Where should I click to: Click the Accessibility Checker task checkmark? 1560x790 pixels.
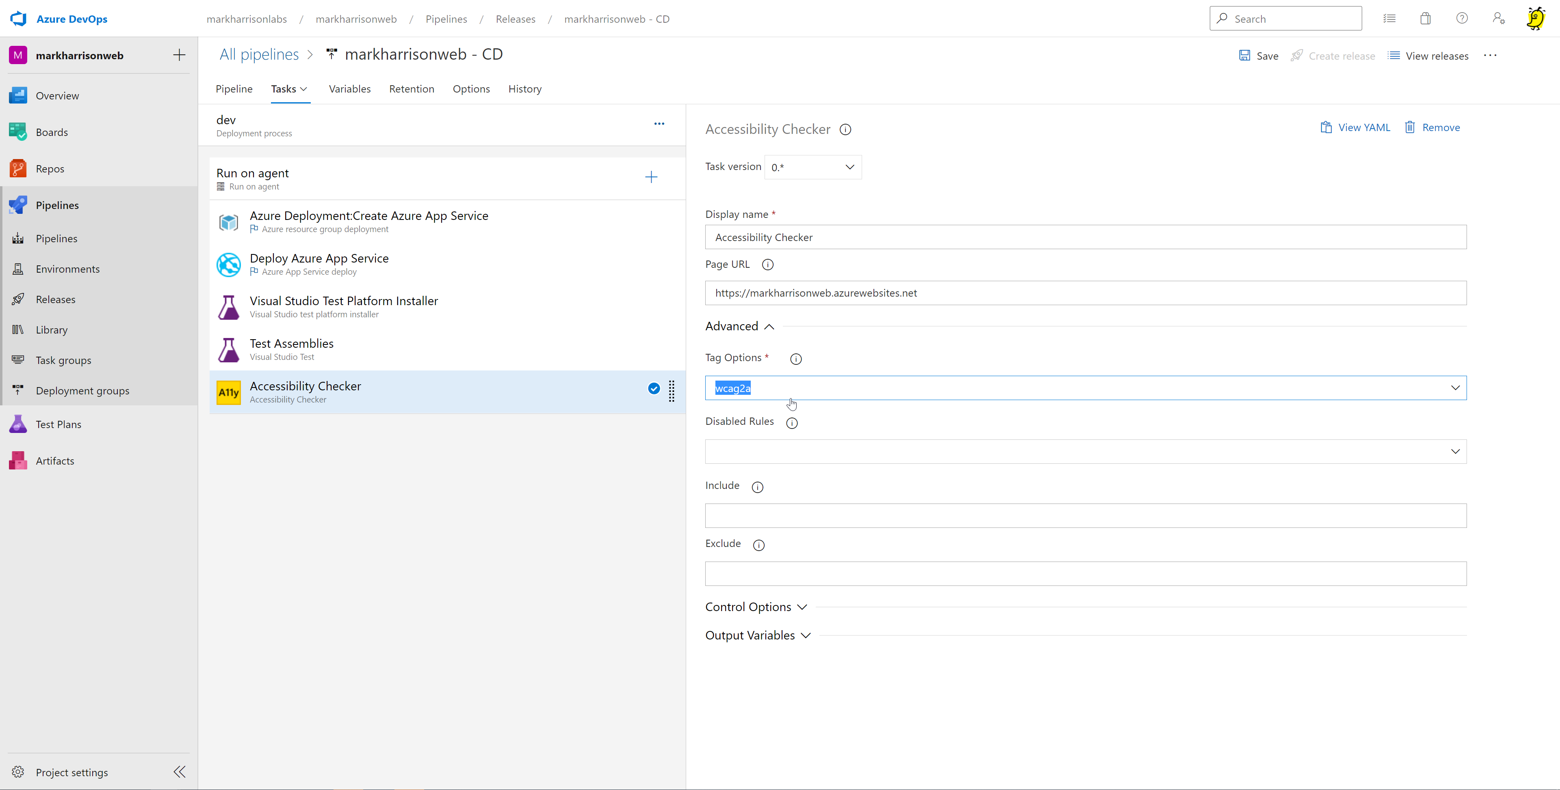click(x=653, y=389)
